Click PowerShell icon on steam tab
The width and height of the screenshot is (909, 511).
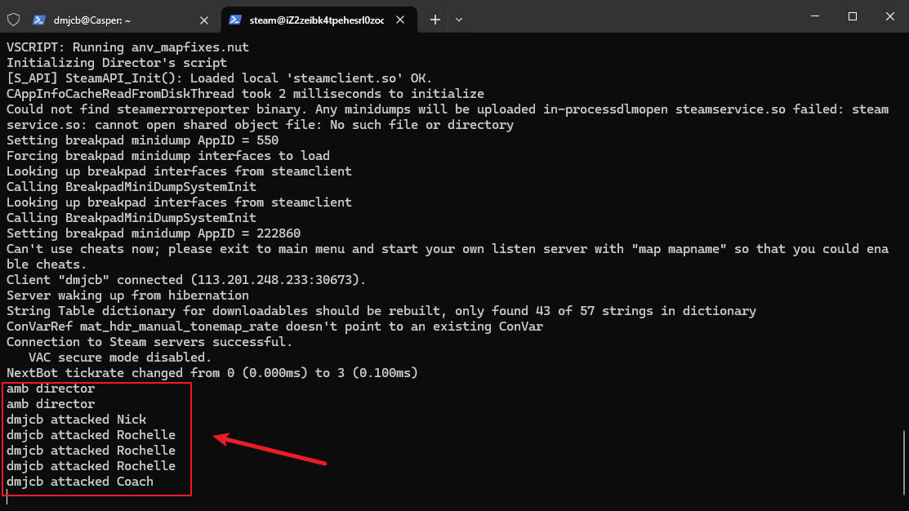234,20
